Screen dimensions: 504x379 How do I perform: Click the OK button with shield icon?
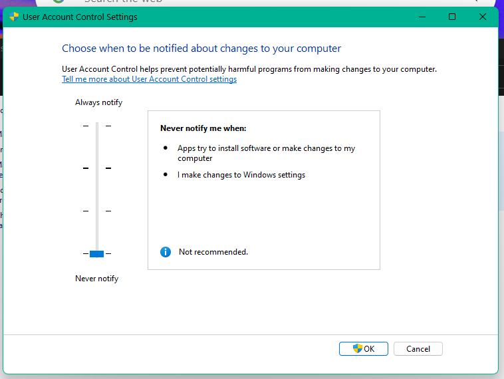coord(363,349)
